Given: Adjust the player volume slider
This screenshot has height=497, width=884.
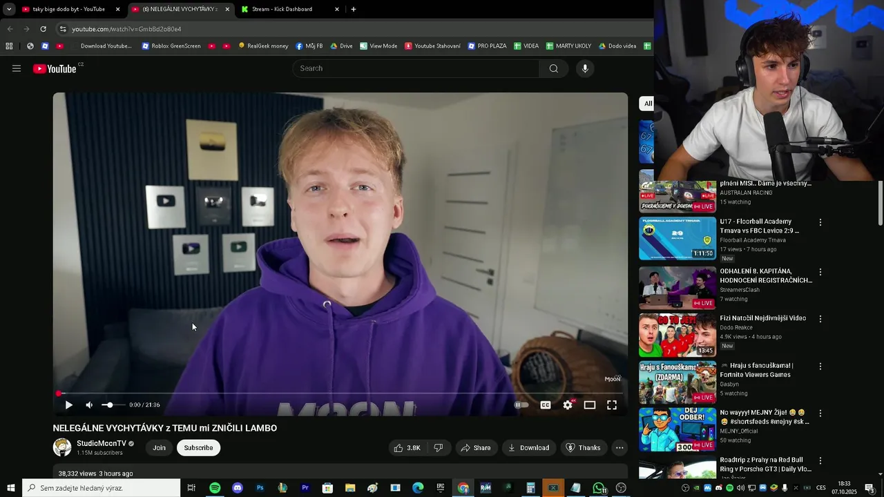Looking at the screenshot, I should click(113, 405).
